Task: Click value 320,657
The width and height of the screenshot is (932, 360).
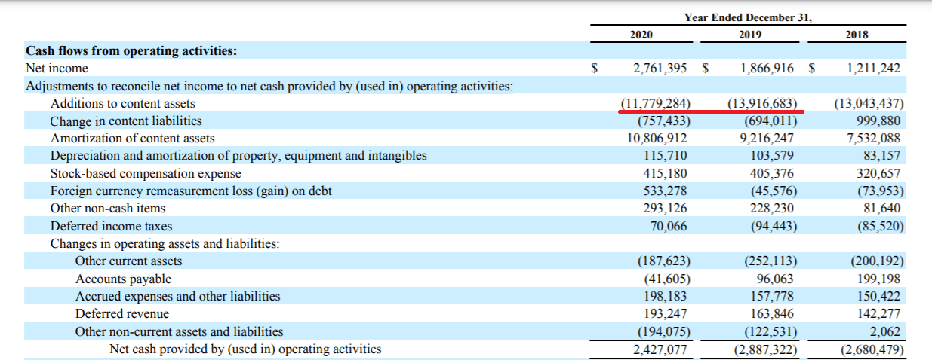Action: (880, 174)
